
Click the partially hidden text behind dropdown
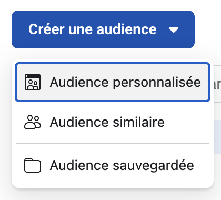(217, 85)
